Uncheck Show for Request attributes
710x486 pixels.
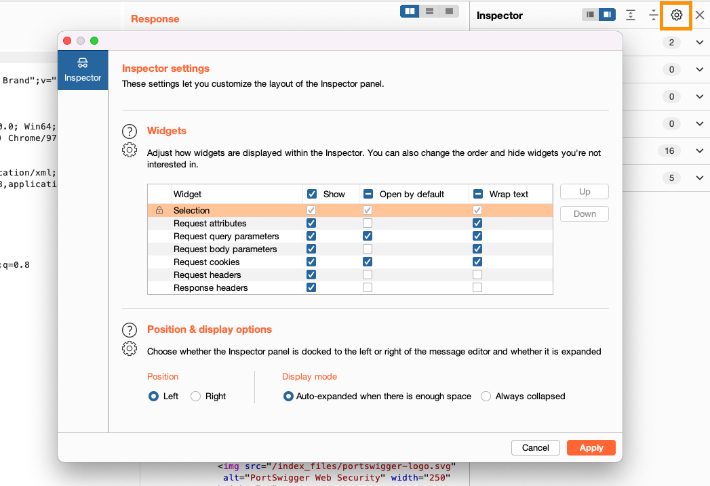[x=311, y=223]
